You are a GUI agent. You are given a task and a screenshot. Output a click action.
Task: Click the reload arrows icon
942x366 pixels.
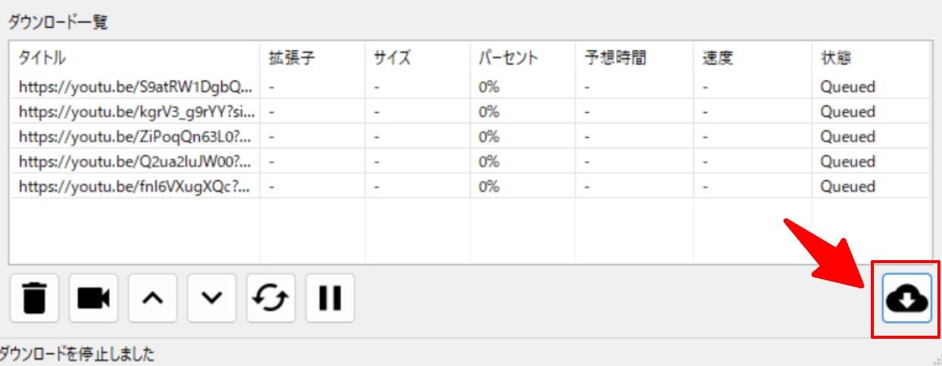270,299
